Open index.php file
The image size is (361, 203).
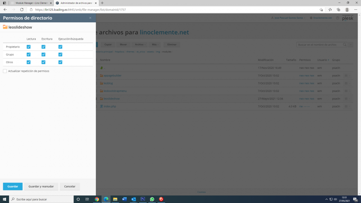point(110,106)
